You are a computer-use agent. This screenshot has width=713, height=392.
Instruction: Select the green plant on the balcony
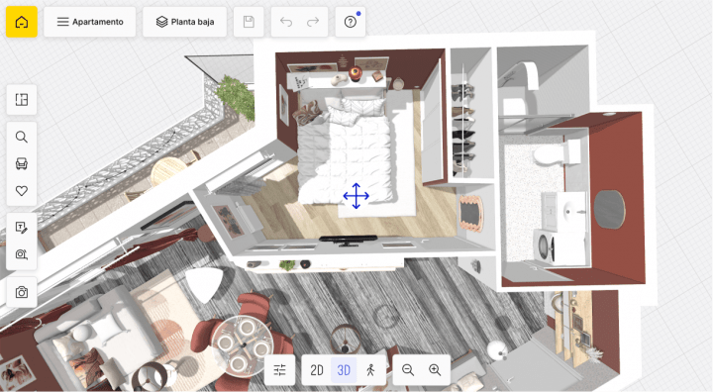[236, 97]
